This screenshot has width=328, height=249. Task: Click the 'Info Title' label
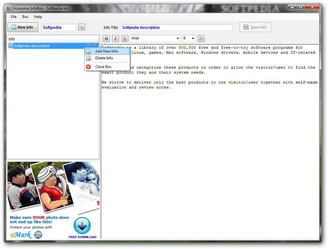point(111,28)
